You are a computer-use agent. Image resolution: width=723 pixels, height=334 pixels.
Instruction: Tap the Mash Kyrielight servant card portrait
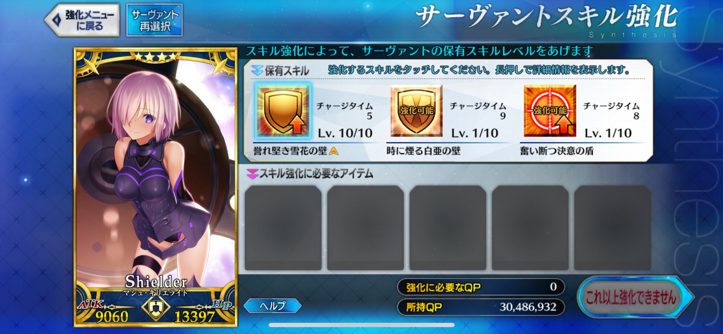(156, 187)
